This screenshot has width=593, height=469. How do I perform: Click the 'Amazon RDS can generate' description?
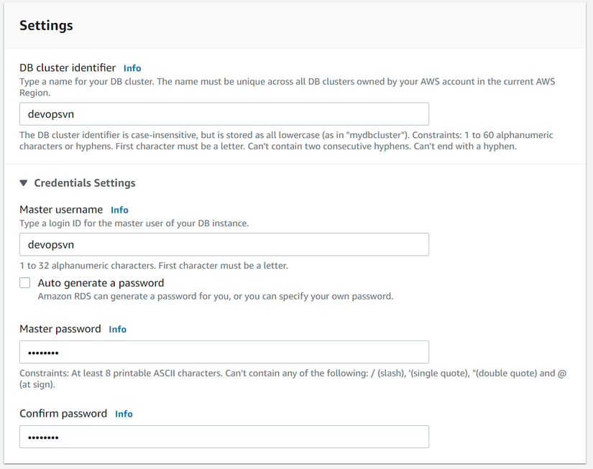(215, 296)
